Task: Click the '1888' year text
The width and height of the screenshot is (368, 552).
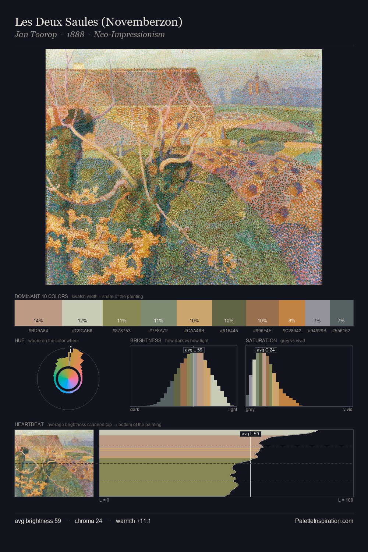Action: click(x=75, y=35)
